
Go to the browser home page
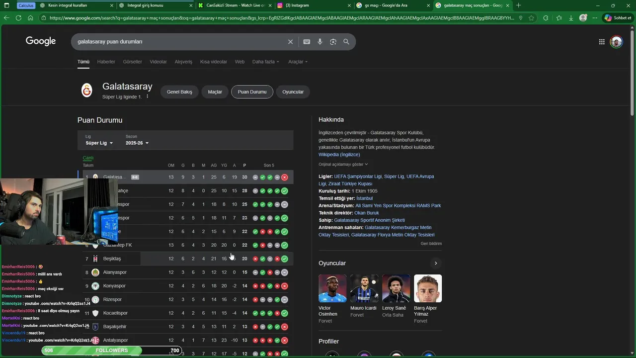click(30, 18)
